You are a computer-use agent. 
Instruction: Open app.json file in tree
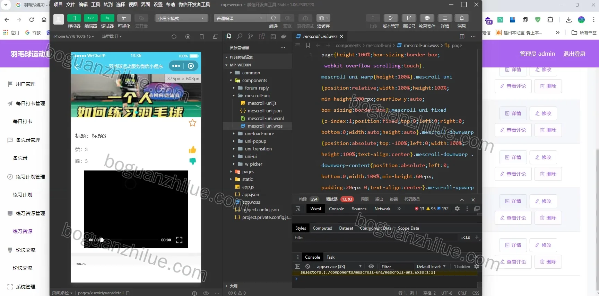251,194
